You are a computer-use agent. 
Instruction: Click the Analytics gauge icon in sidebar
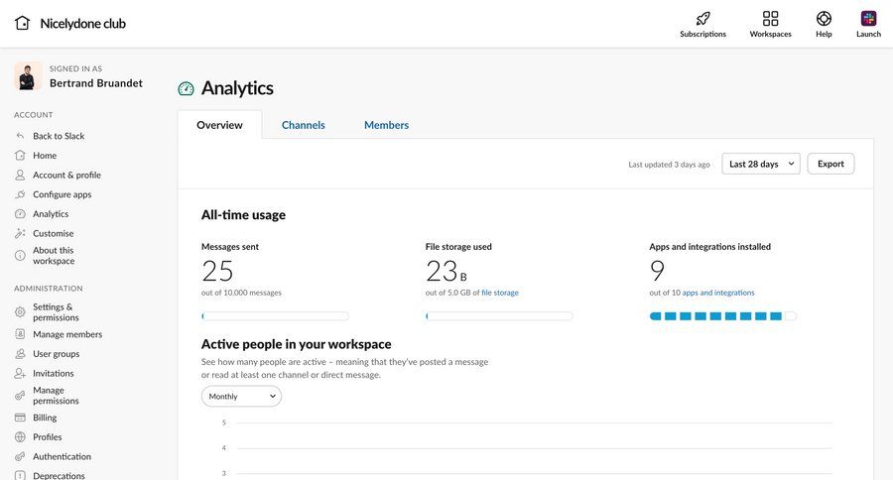pos(20,213)
